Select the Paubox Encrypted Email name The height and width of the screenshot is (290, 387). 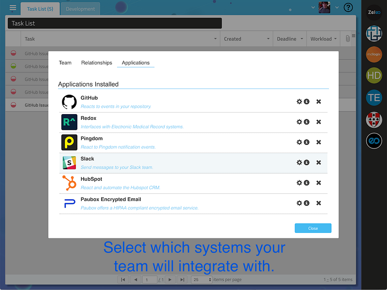[x=111, y=199]
